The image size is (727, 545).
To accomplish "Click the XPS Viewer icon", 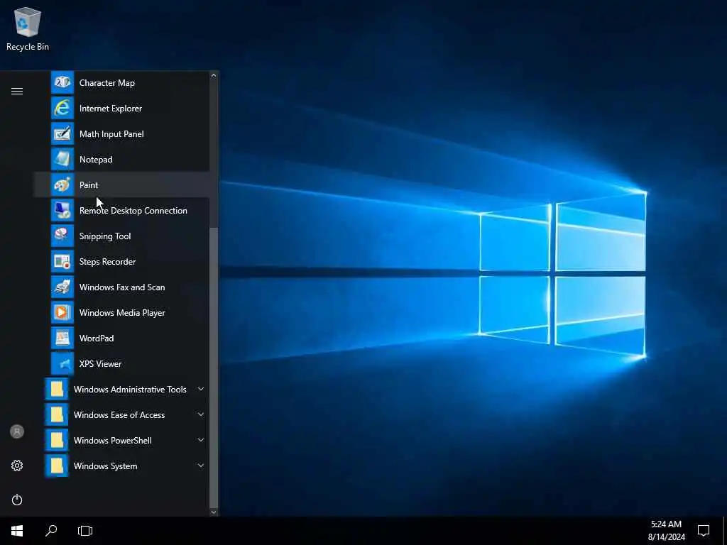I will coord(62,363).
